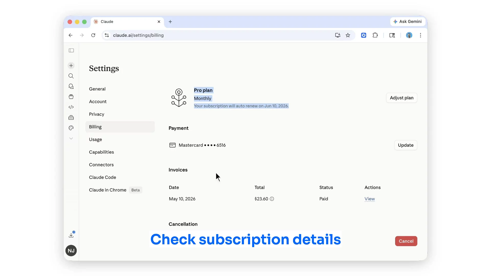This screenshot has height=276, width=491.
Task: Expand sidebar chevron below palette icon
Action: 71,138
